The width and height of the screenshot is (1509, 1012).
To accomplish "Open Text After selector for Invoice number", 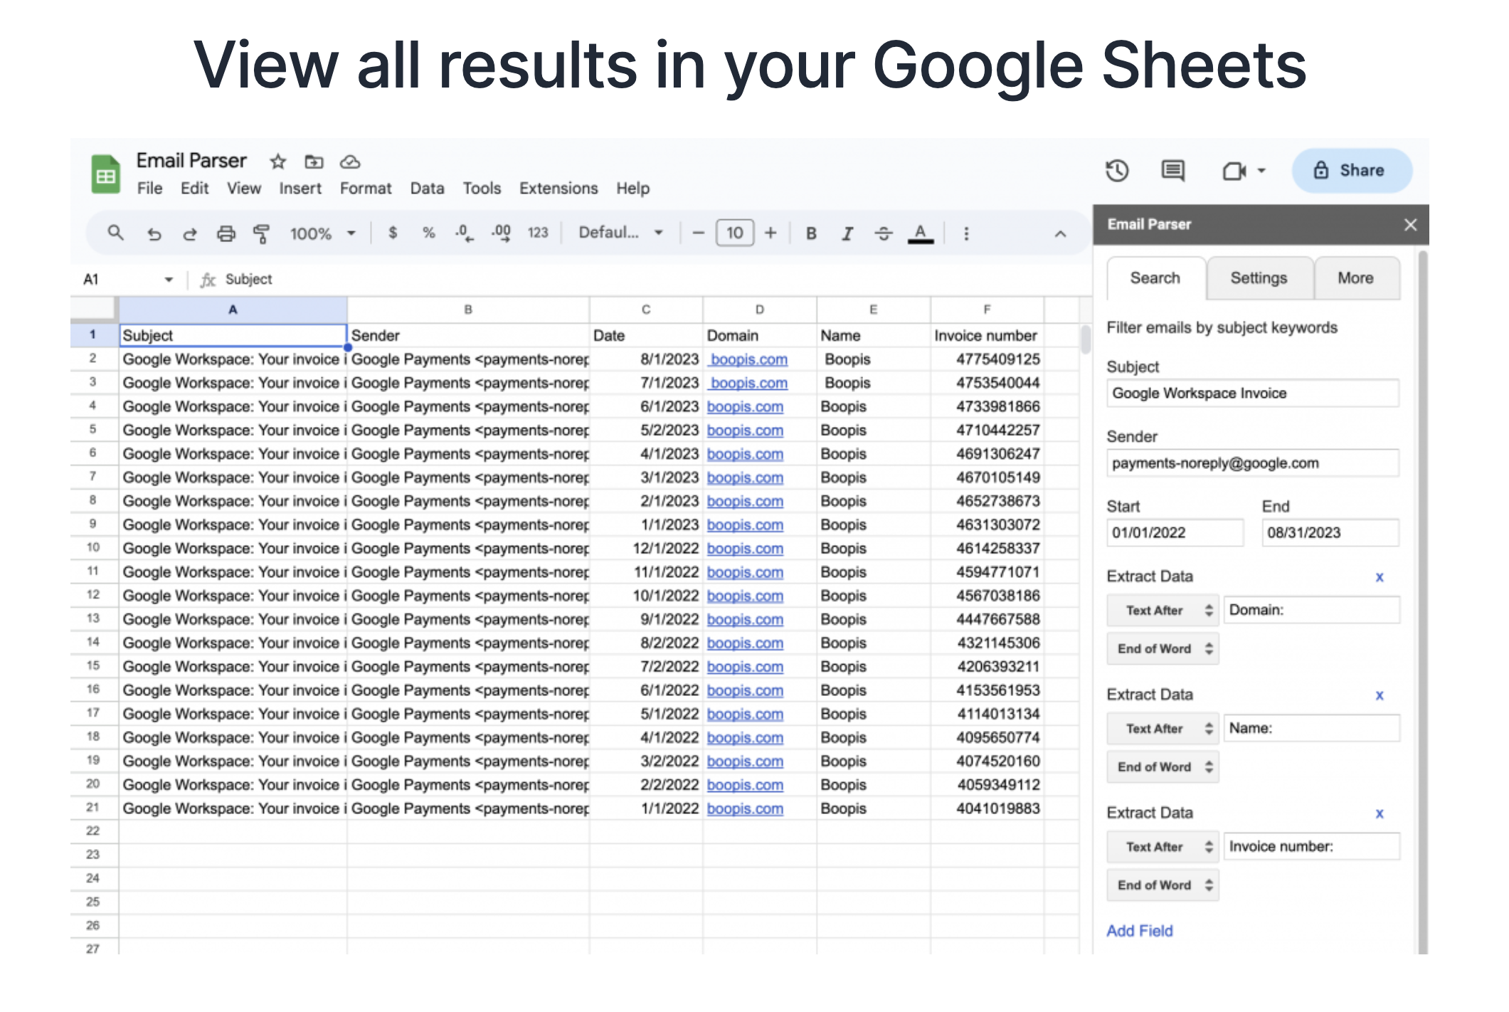I will (1163, 846).
